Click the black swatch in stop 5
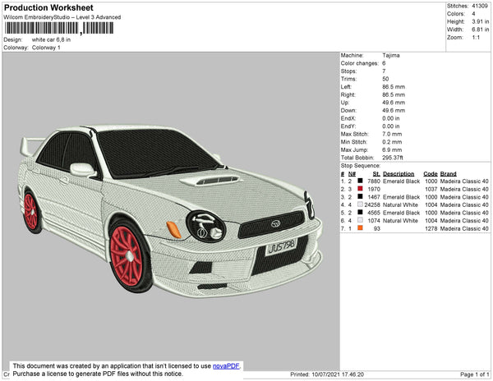493x381 pixels. pos(360,213)
